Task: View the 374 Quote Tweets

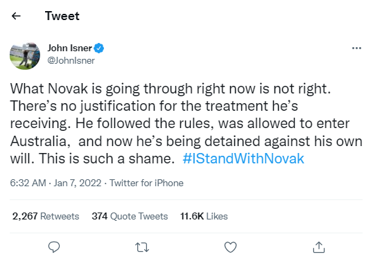Action: pos(130,217)
